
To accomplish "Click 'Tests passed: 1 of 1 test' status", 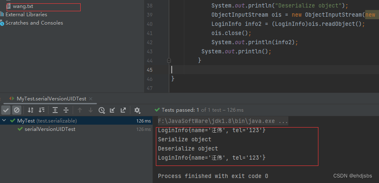I will [203, 110].
